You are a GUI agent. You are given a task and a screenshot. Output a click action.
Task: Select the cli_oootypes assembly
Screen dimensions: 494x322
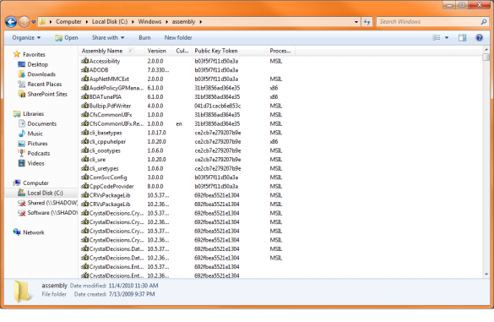point(105,150)
